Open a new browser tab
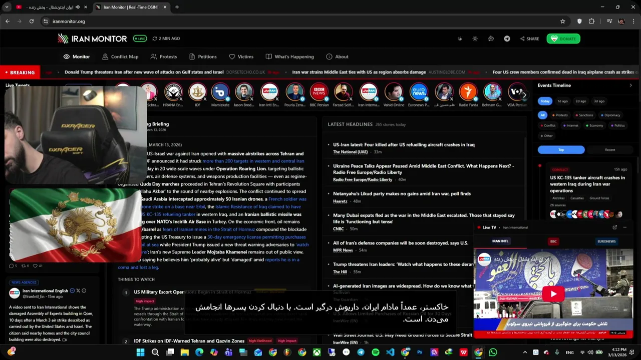641x360 pixels. tap(177, 7)
